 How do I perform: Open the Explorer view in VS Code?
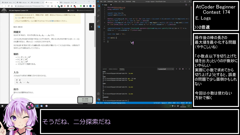98,5
